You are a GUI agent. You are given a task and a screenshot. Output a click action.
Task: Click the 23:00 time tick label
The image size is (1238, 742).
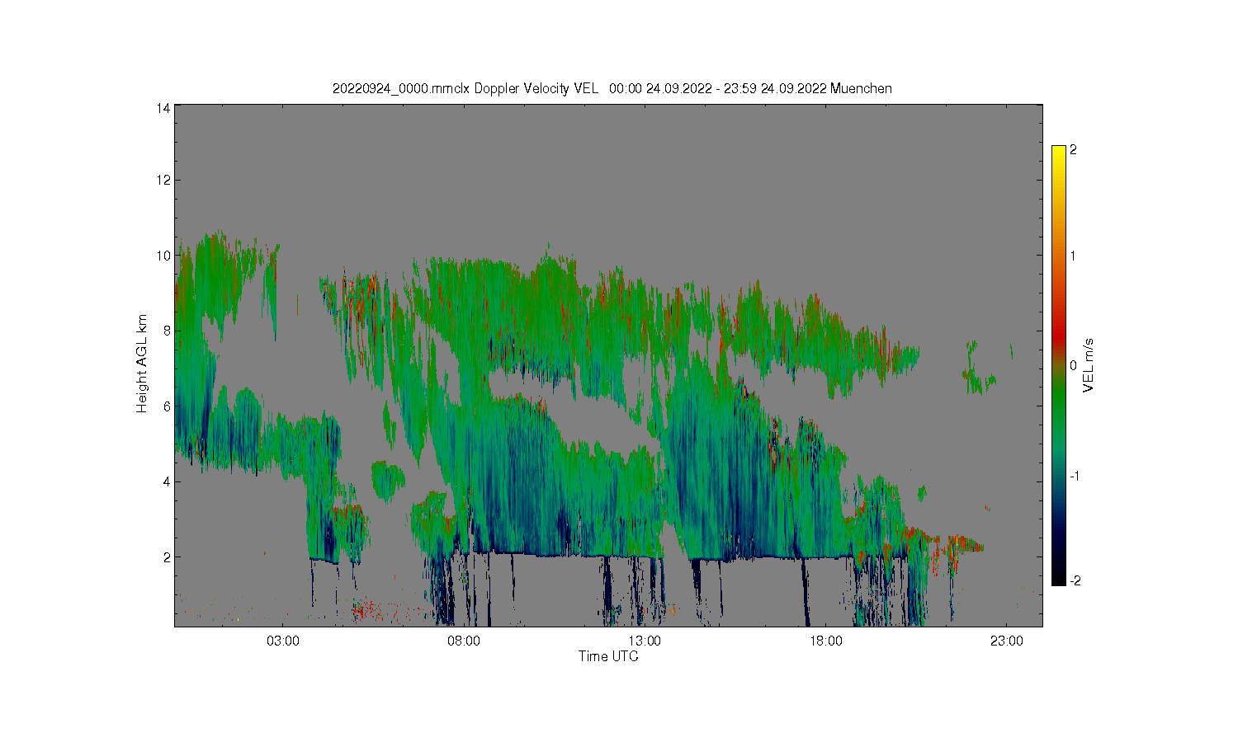point(1007,641)
